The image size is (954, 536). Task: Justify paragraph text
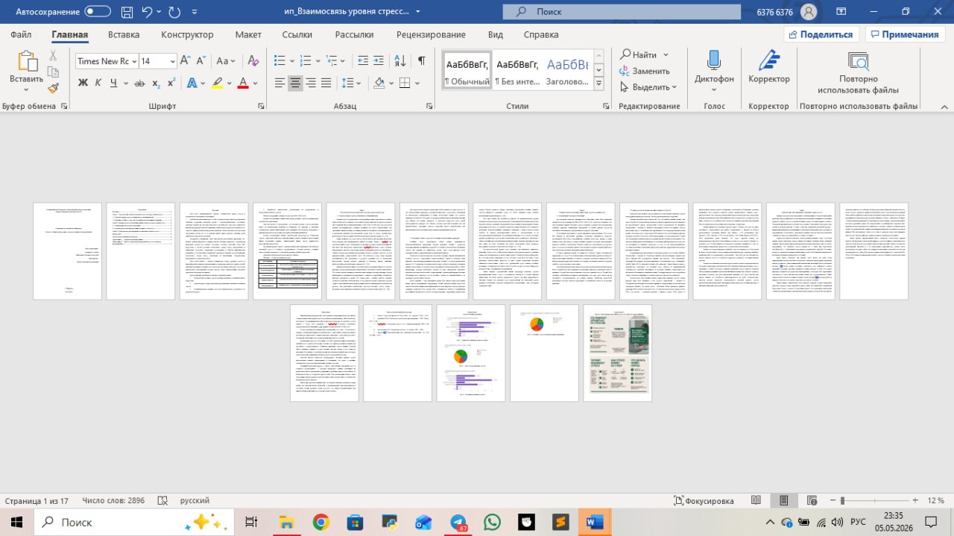point(327,83)
